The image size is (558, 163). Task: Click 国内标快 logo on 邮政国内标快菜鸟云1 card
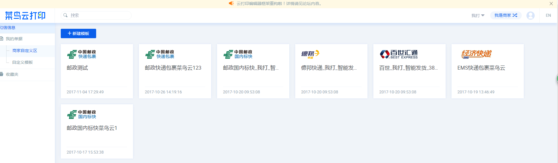coord(82,115)
